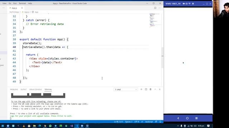Open Visual Studio purple icon in taskbar
229x128 pixels.
(x=72, y=126)
